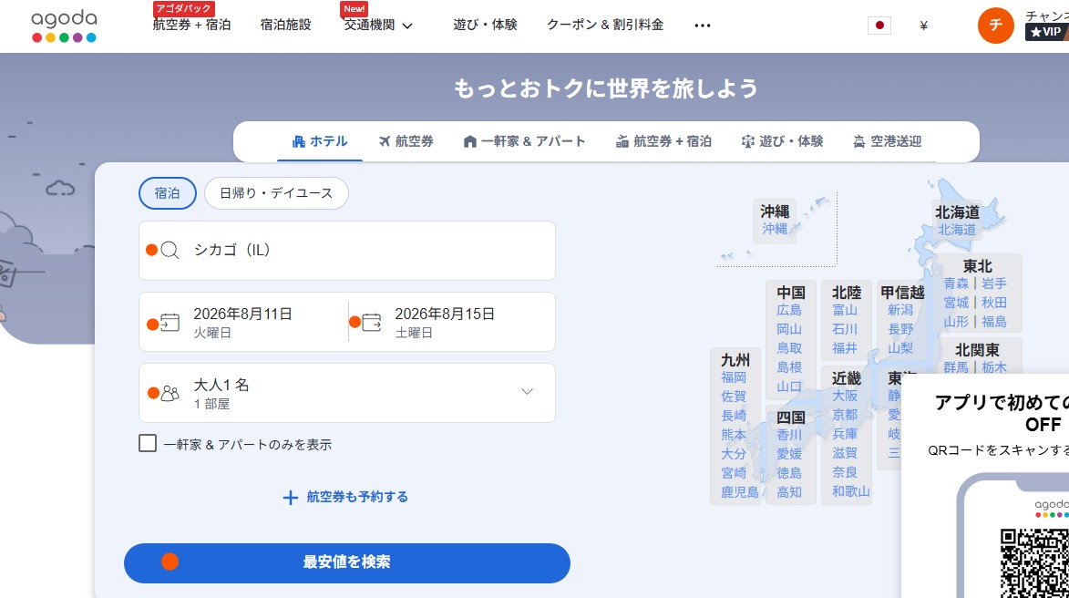This screenshot has width=1069, height=598.
Task: Switch to the 航空券 tab
Action: (406, 141)
